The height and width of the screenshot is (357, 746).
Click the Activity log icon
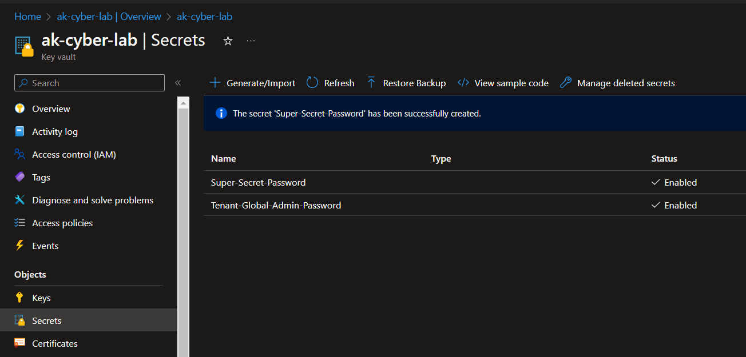(x=20, y=131)
